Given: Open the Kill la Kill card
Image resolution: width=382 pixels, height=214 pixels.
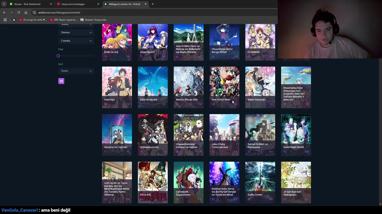Looking at the screenshot, I should click(x=153, y=182).
